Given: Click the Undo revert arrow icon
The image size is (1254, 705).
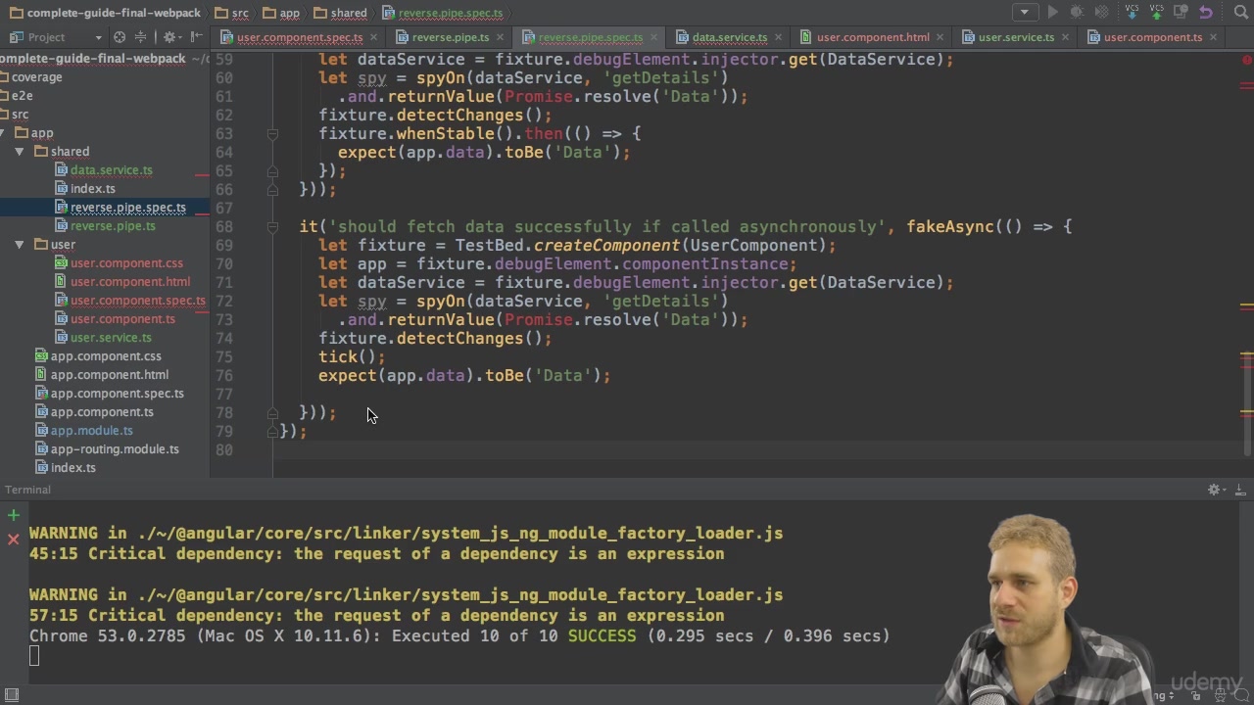Looking at the screenshot, I should (1206, 13).
